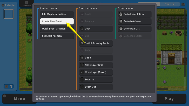Choose Move Layer (Down)

[96, 72]
